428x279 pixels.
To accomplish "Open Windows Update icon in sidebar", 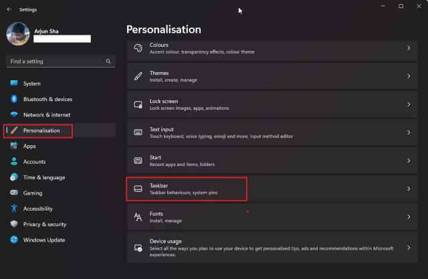I will [x=14, y=240].
